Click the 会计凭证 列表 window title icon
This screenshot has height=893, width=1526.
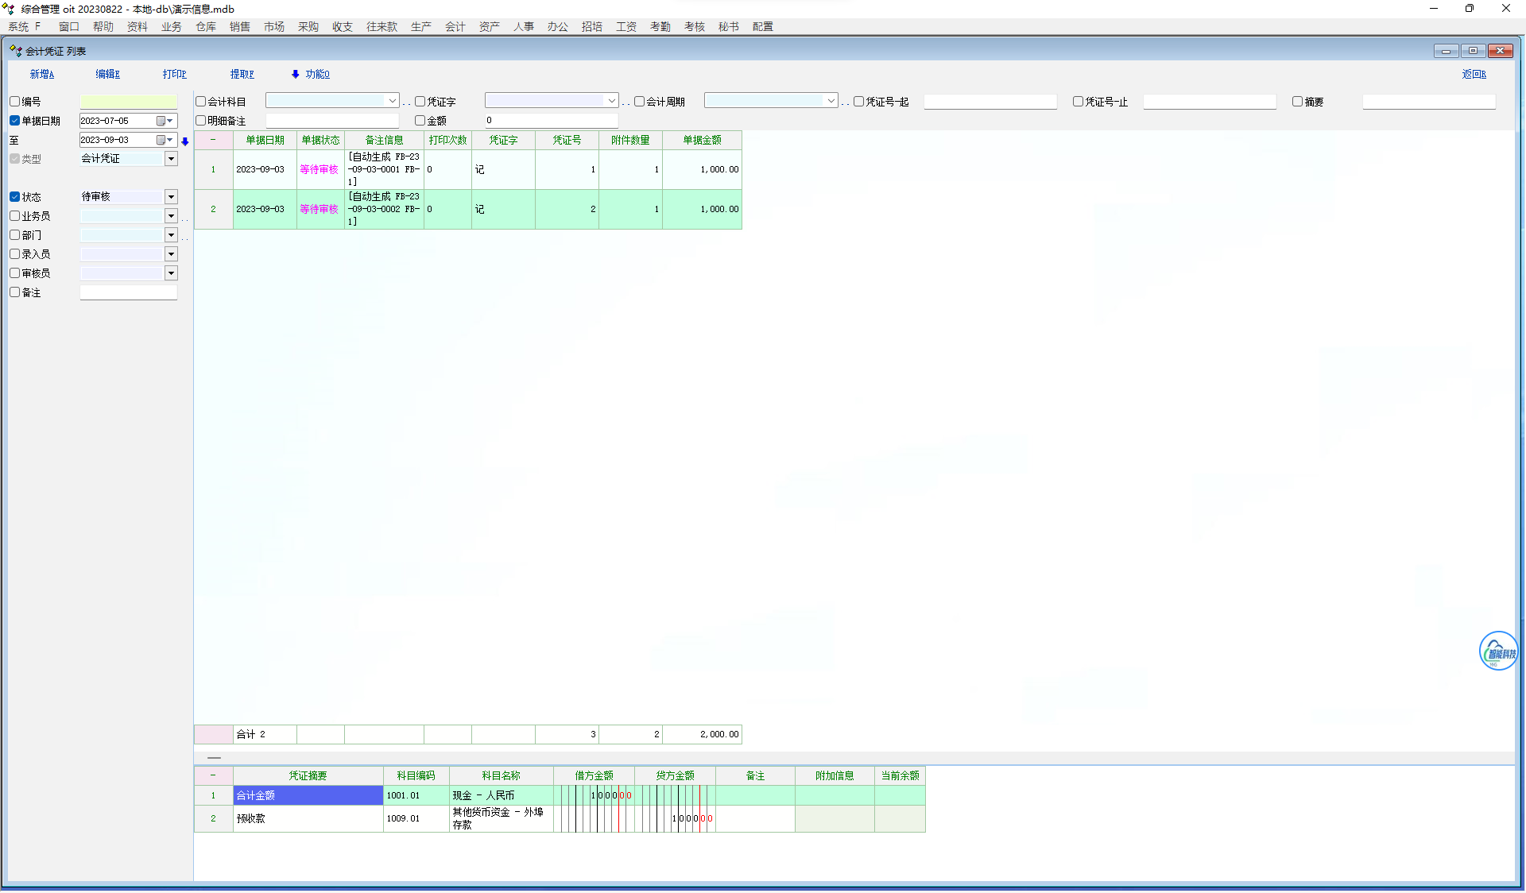point(15,51)
